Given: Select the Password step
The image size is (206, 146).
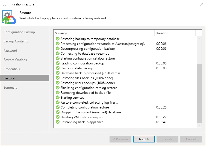Looking at the screenshot, I should 10,51.
